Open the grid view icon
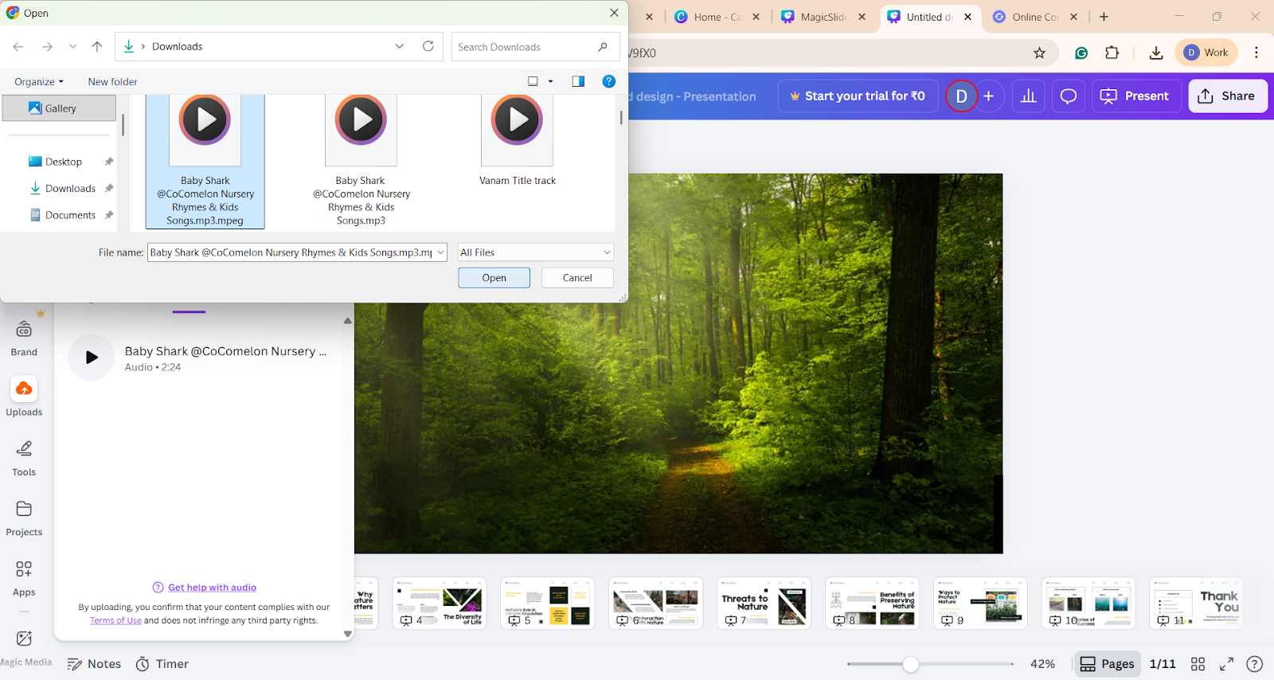The height and width of the screenshot is (680, 1274). tap(1198, 664)
